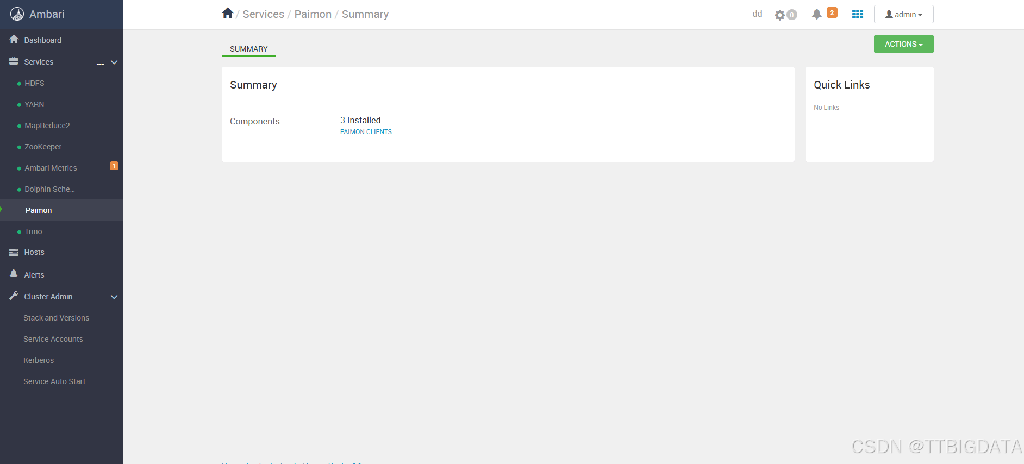Click the Ambari logo icon
1024x464 pixels.
tap(17, 14)
